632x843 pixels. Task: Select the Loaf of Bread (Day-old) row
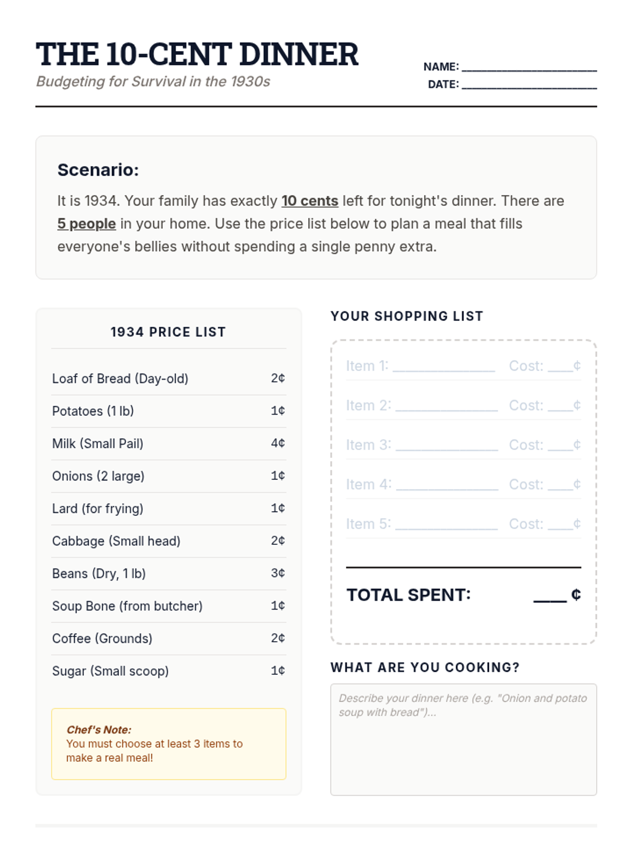click(169, 379)
